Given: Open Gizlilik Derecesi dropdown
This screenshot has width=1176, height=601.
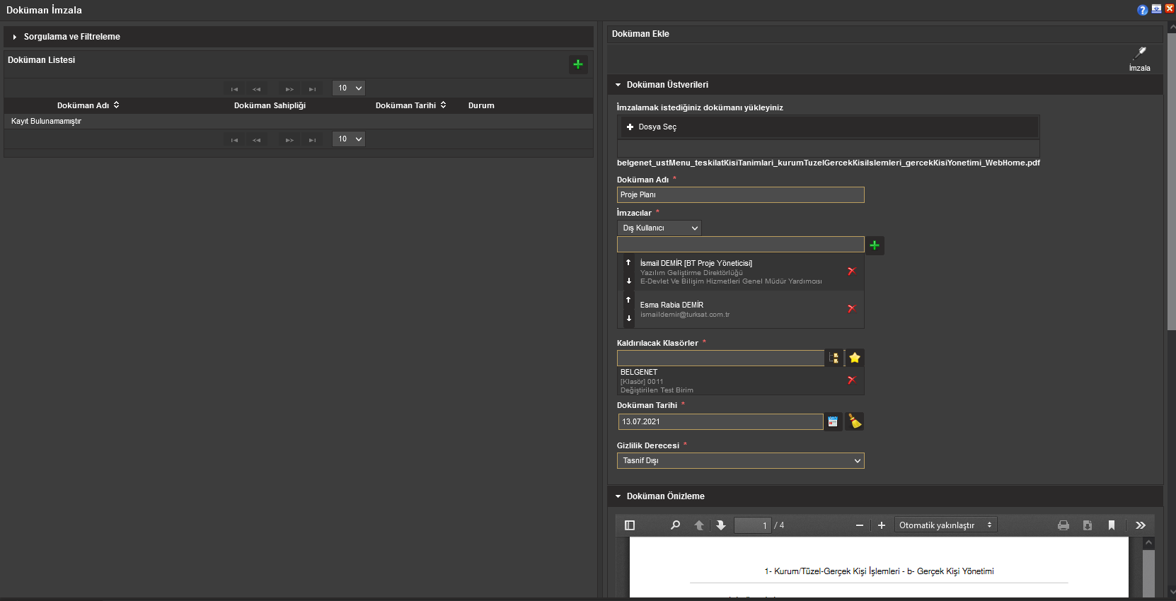Looking at the screenshot, I should (740, 461).
